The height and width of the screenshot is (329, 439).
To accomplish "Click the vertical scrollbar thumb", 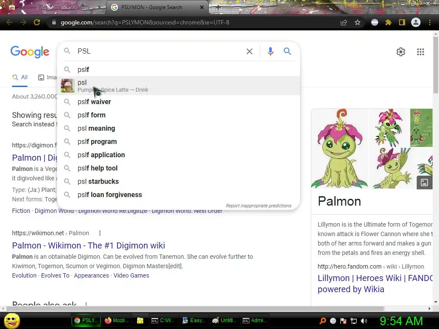I will 436,65.
